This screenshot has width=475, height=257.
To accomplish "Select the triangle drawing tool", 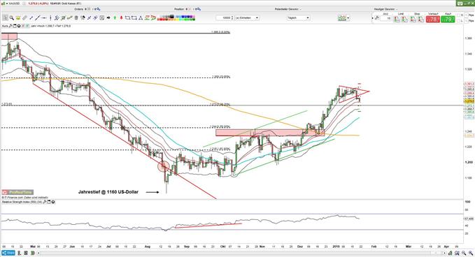I will pyautogui.click(x=141, y=18).
